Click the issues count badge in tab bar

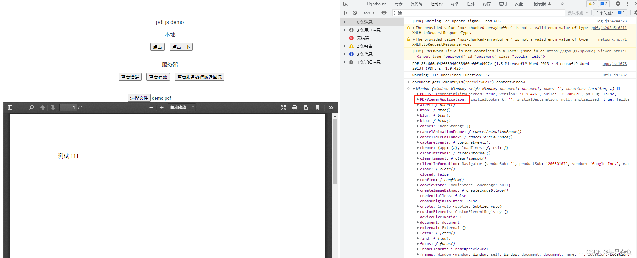pyautogui.click(x=604, y=4)
